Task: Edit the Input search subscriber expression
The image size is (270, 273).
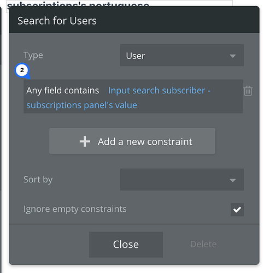Action: [159, 91]
